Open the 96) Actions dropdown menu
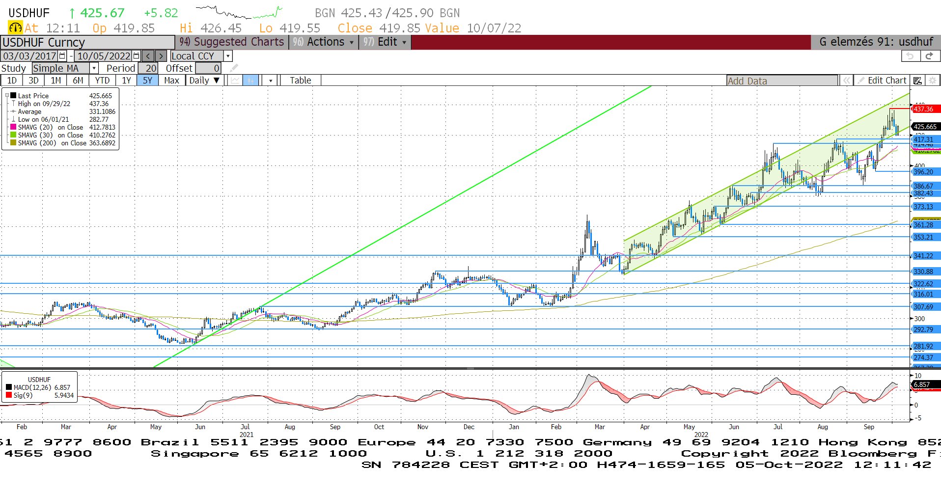This screenshot has width=941, height=492. point(323,42)
